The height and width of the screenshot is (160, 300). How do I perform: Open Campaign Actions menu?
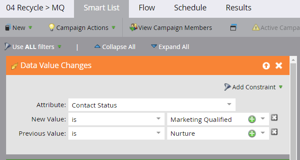pos(82,28)
